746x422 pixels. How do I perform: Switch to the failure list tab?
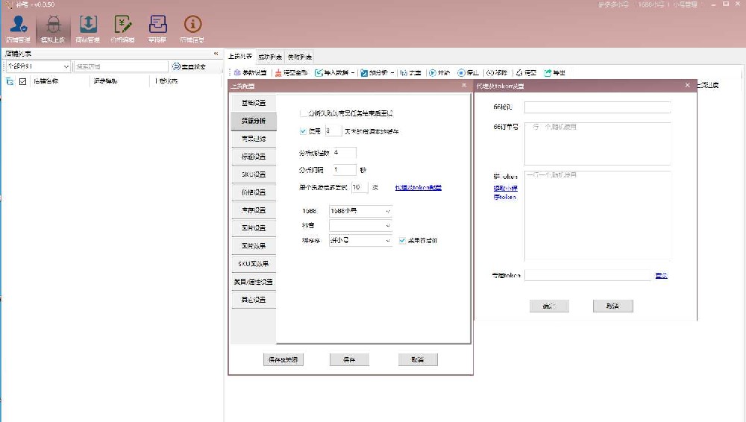click(x=299, y=57)
